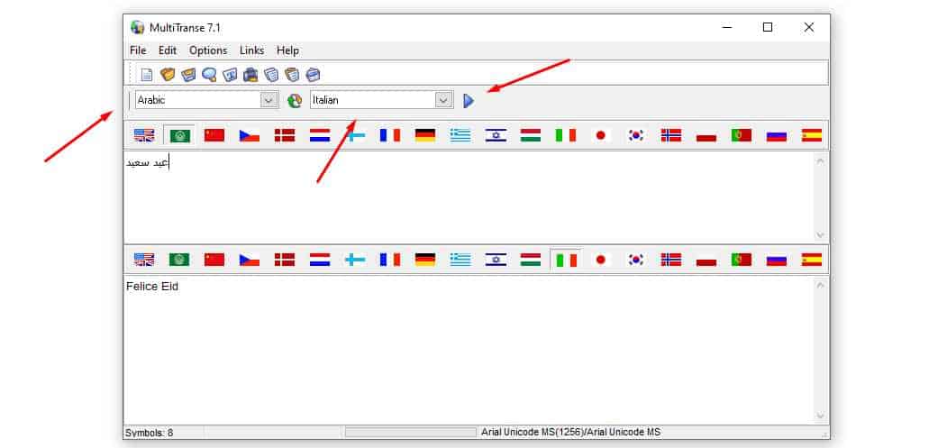Open the Links menu

[x=252, y=50]
